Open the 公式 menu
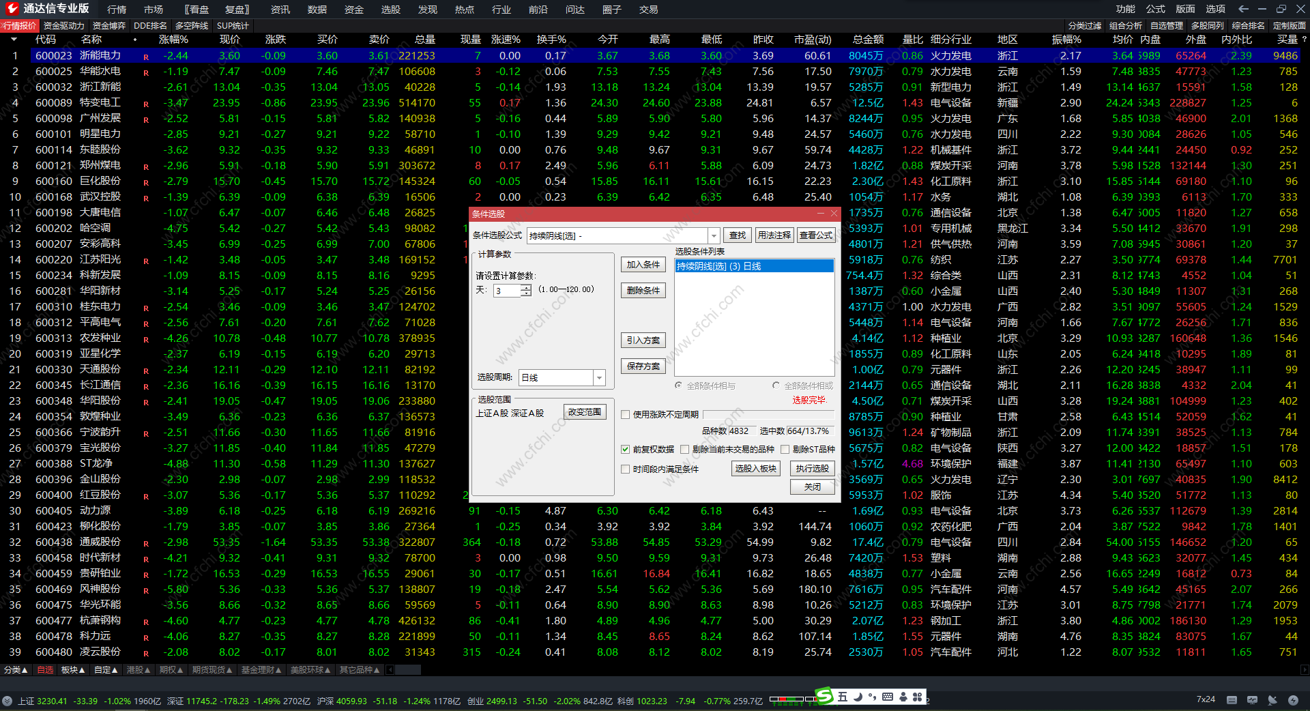Image resolution: width=1310 pixels, height=711 pixels. [x=1155, y=9]
